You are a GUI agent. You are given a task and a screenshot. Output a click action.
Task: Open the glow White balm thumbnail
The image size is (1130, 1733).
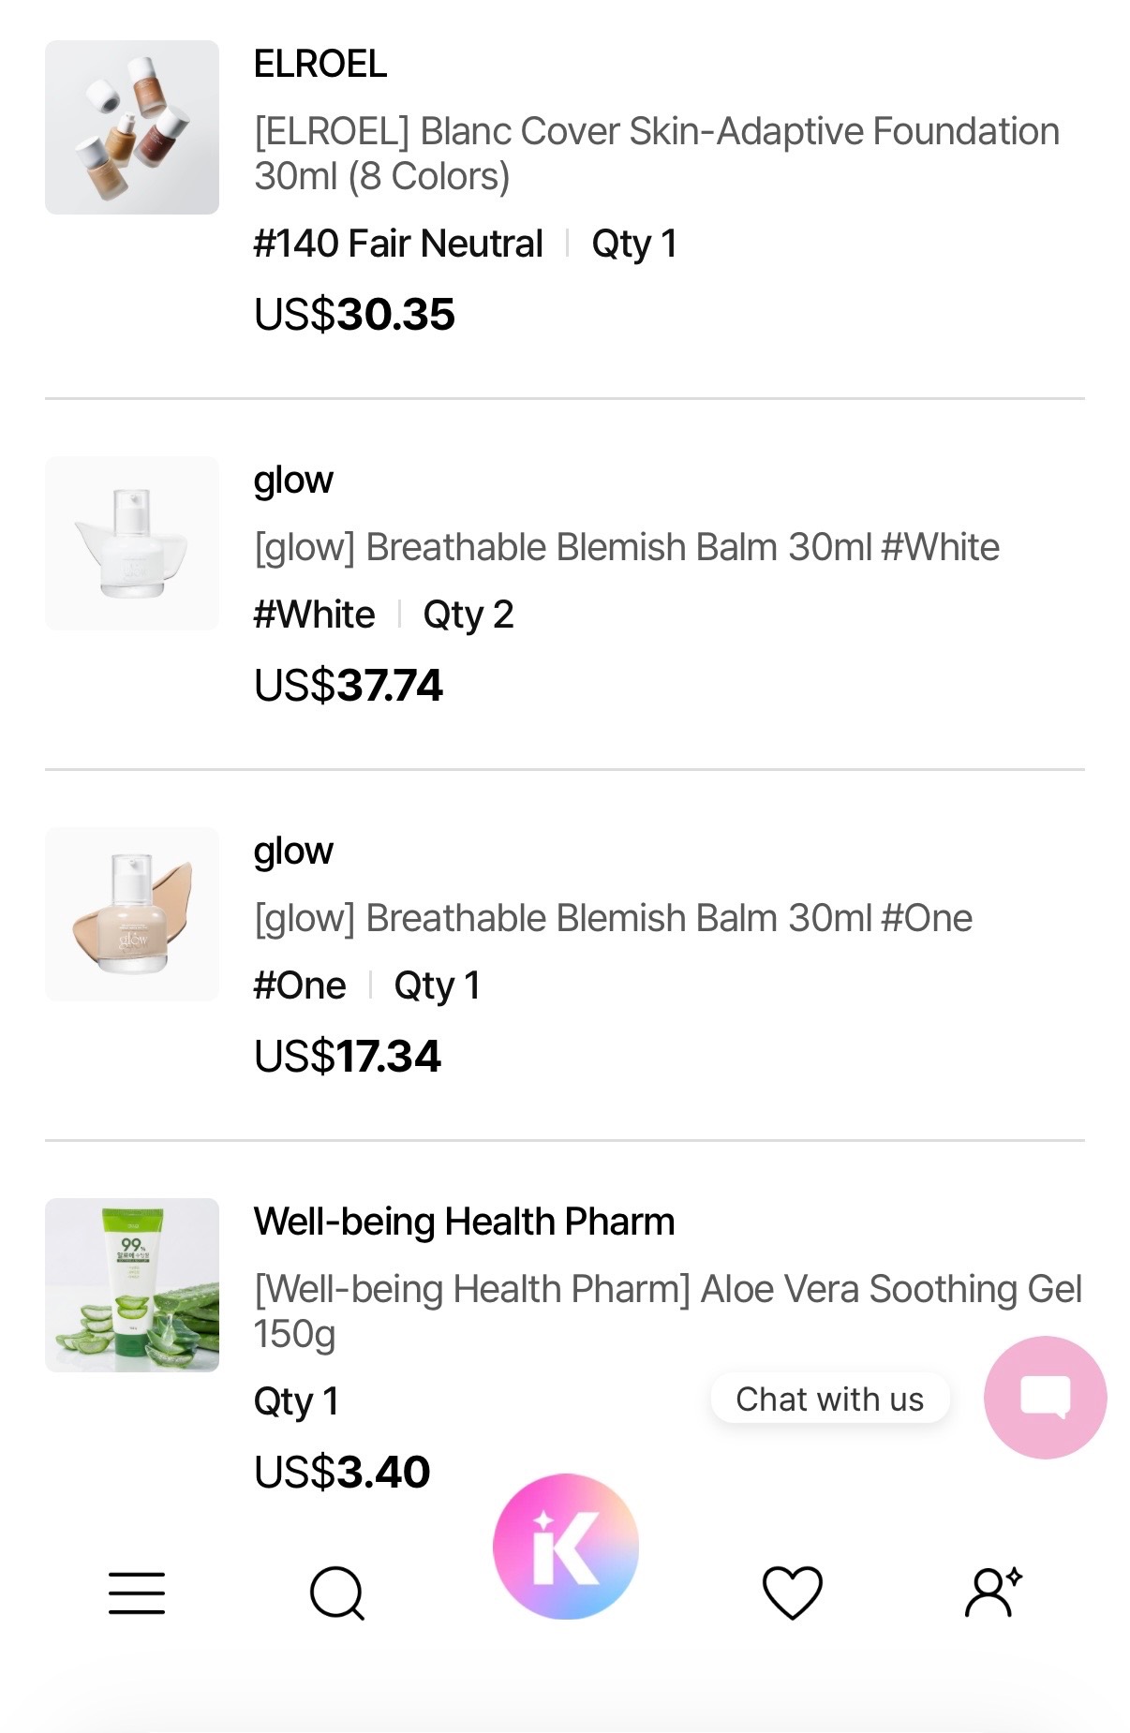tap(132, 543)
